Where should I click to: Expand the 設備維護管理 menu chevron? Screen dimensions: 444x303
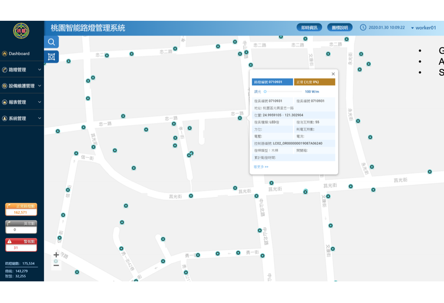coord(39,86)
